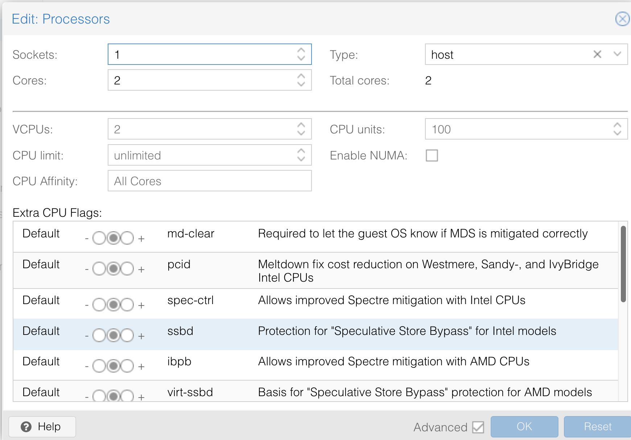
Task: Set ssbd flag to default middle radio
Action: [114, 336]
